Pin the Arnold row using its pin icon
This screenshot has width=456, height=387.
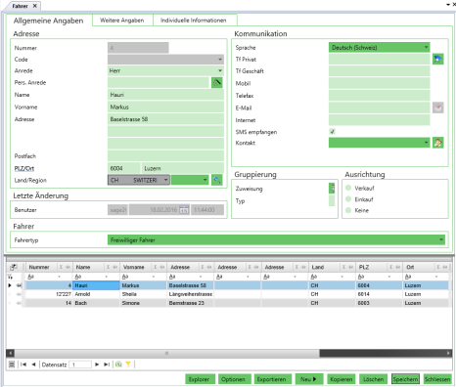click(19, 294)
